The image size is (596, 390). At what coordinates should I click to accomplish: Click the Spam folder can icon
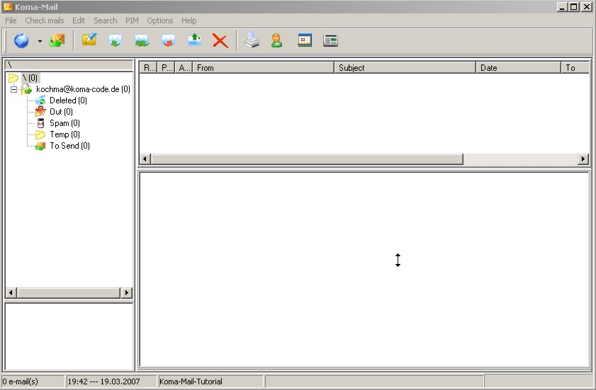pos(40,123)
